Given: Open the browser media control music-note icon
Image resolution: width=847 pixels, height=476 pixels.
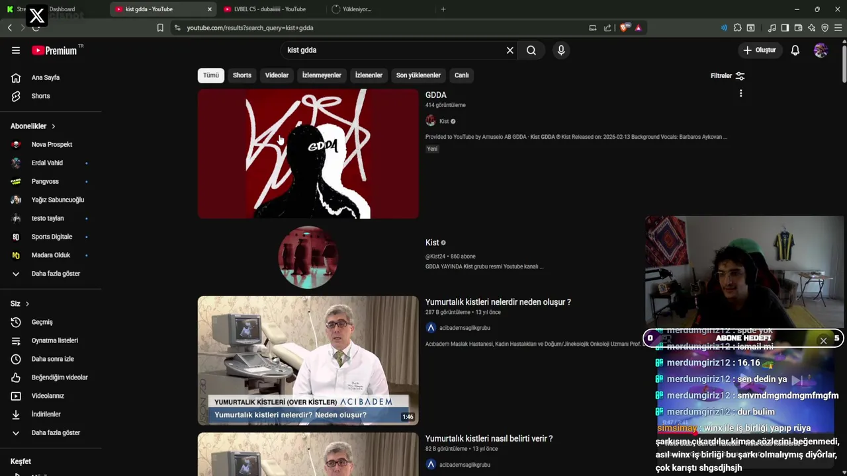Looking at the screenshot, I should [772, 28].
